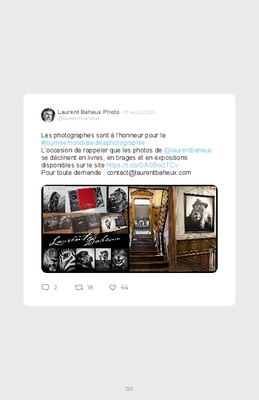Screen dimensions: 259x400
Task: Click the Laurent Baheux Photo display name
Action: 89,112
